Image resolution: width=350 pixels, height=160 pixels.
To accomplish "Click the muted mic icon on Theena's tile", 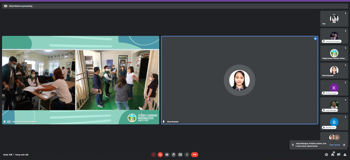I will (x=345, y=31).
